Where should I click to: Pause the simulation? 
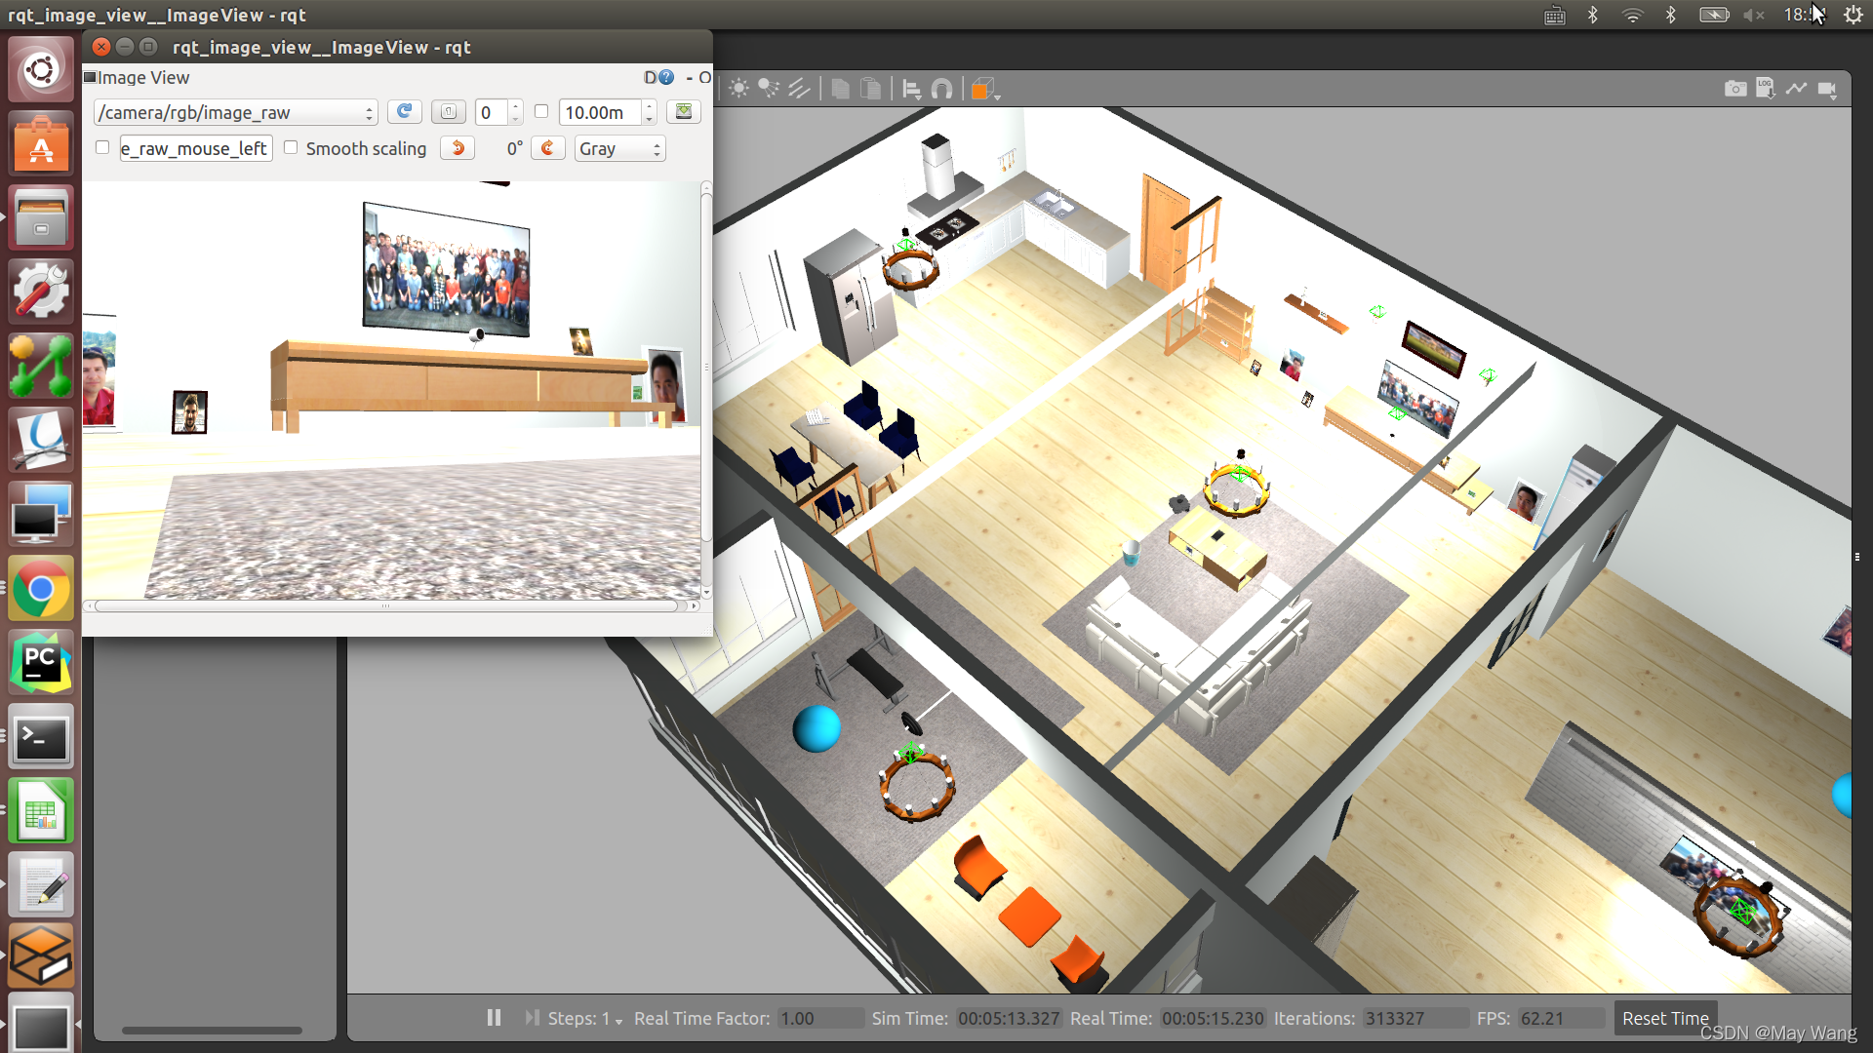tap(494, 1018)
